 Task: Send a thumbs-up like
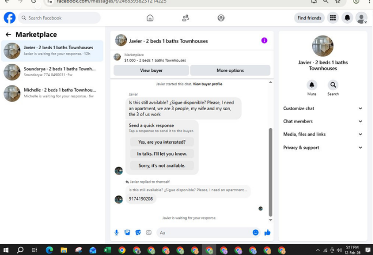point(267,232)
